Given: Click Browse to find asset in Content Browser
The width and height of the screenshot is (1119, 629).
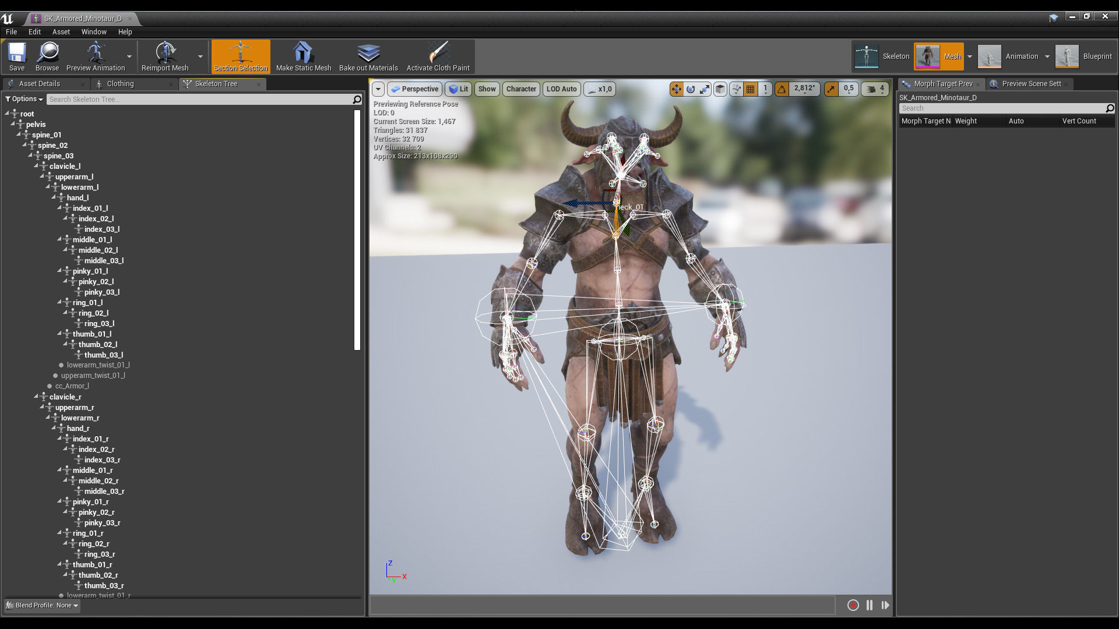Looking at the screenshot, I should coord(47,56).
